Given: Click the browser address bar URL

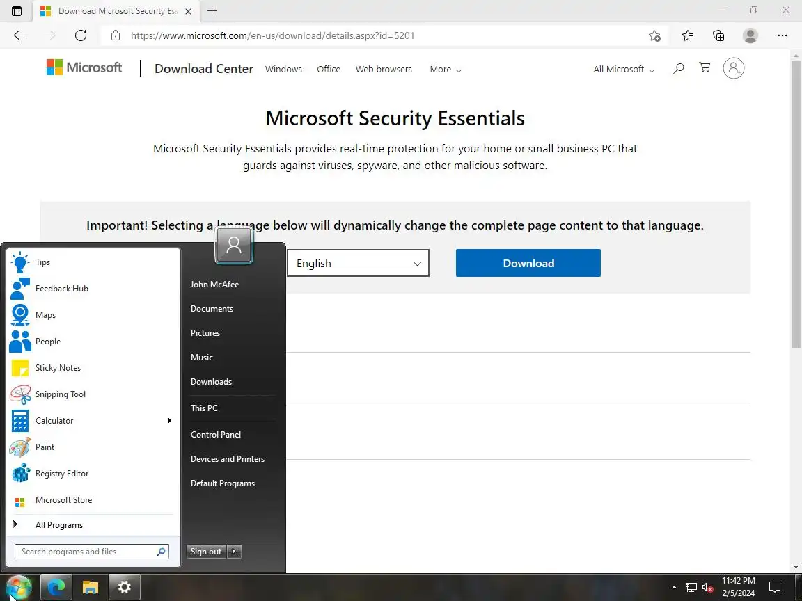Looking at the screenshot, I should coord(272,35).
